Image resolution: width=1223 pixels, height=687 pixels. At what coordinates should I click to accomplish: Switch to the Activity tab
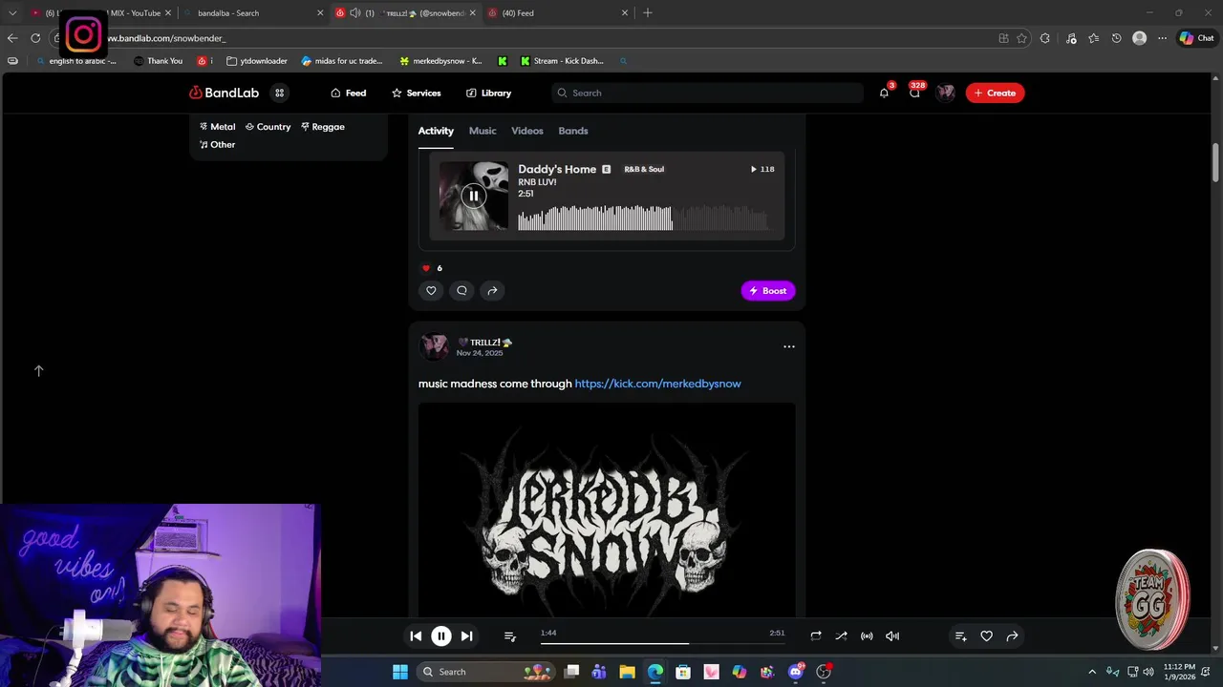[x=436, y=131]
